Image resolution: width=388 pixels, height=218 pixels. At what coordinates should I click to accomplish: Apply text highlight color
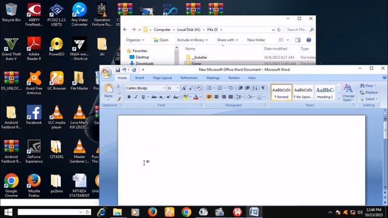[186, 97]
